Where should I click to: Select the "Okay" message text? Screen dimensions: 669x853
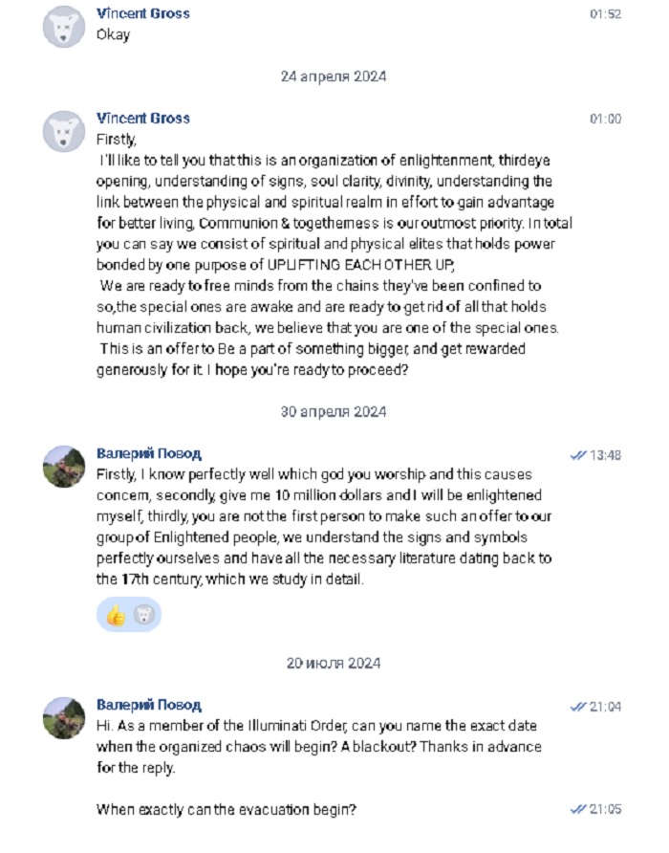click(x=113, y=34)
